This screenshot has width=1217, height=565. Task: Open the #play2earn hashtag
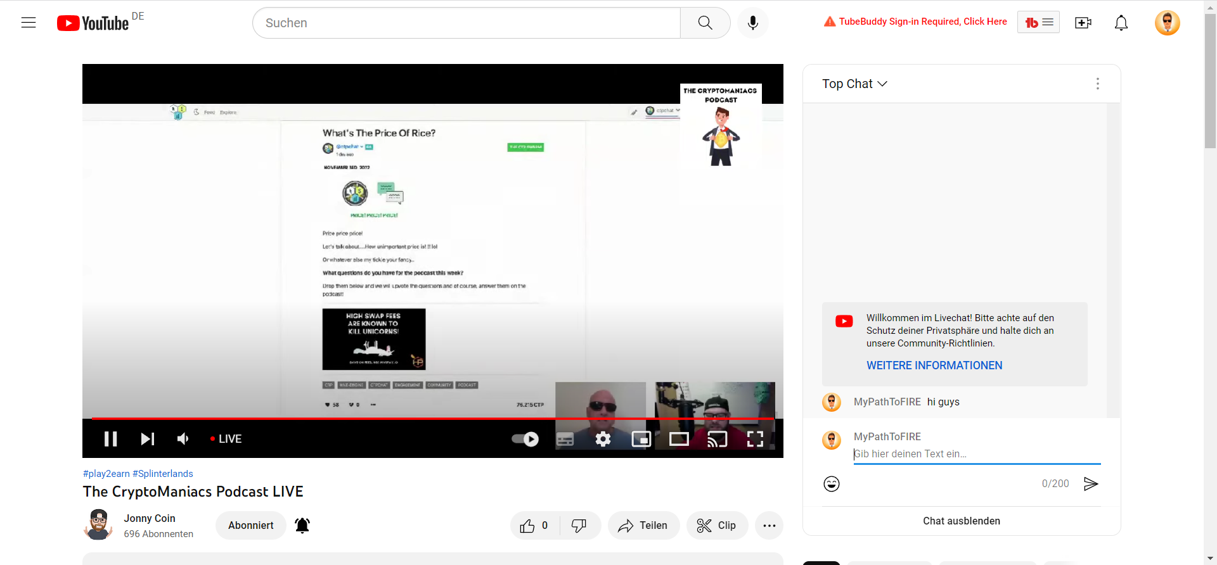106,474
